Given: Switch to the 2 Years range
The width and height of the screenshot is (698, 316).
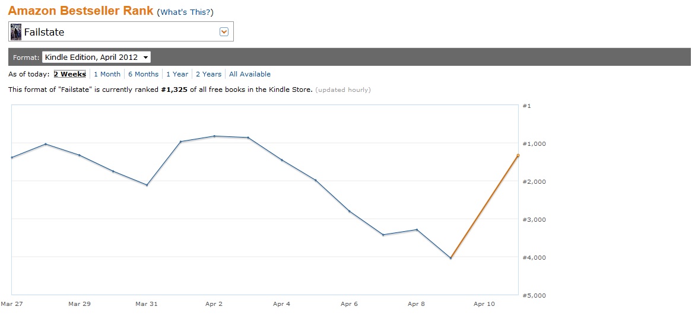Looking at the screenshot, I should 208,74.
